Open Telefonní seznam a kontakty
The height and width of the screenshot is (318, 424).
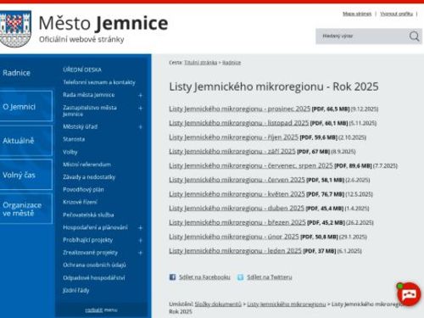coord(99,82)
